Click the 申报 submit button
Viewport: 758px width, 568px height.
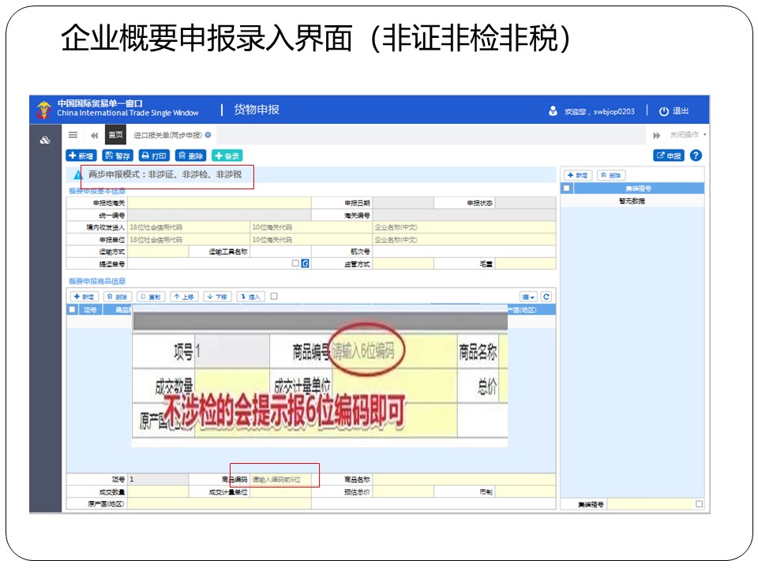pyautogui.click(x=669, y=155)
